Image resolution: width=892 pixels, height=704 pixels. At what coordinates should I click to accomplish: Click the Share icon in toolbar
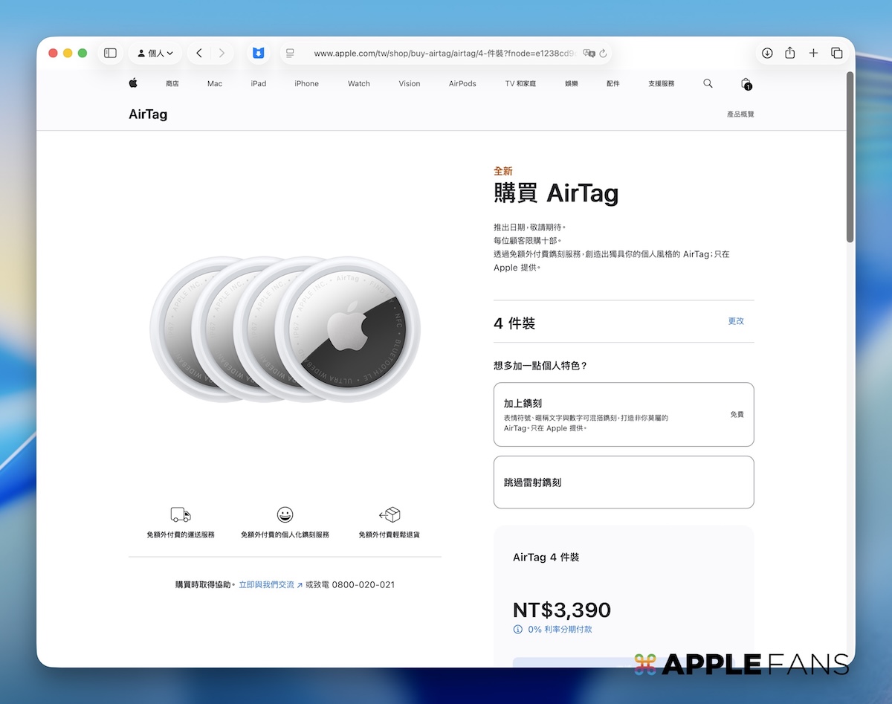tap(790, 53)
